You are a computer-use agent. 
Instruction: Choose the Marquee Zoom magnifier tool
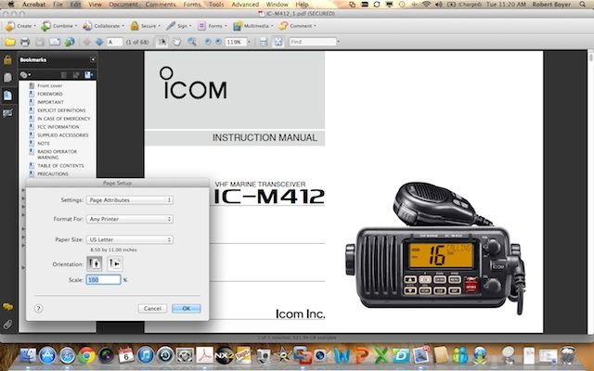192,42
